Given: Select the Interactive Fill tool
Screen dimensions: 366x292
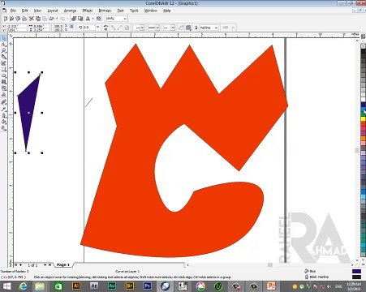Looking at the screenshot, I should (x=3, y=128).
